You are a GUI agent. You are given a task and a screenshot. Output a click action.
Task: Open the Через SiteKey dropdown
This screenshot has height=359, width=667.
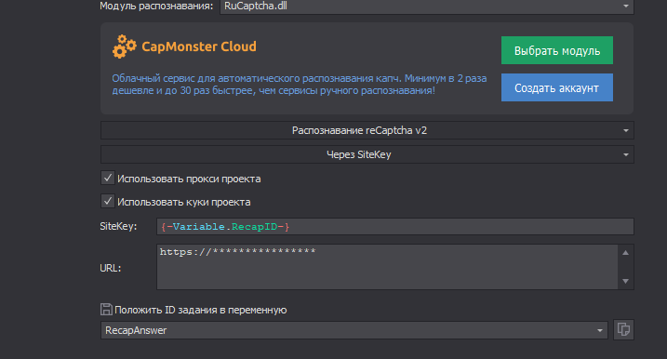point(367,154)
